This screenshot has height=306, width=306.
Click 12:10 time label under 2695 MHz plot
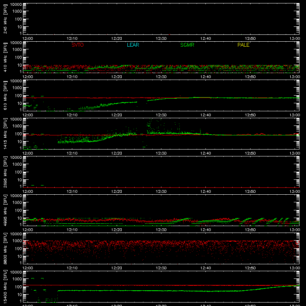(x=72, y=192)
